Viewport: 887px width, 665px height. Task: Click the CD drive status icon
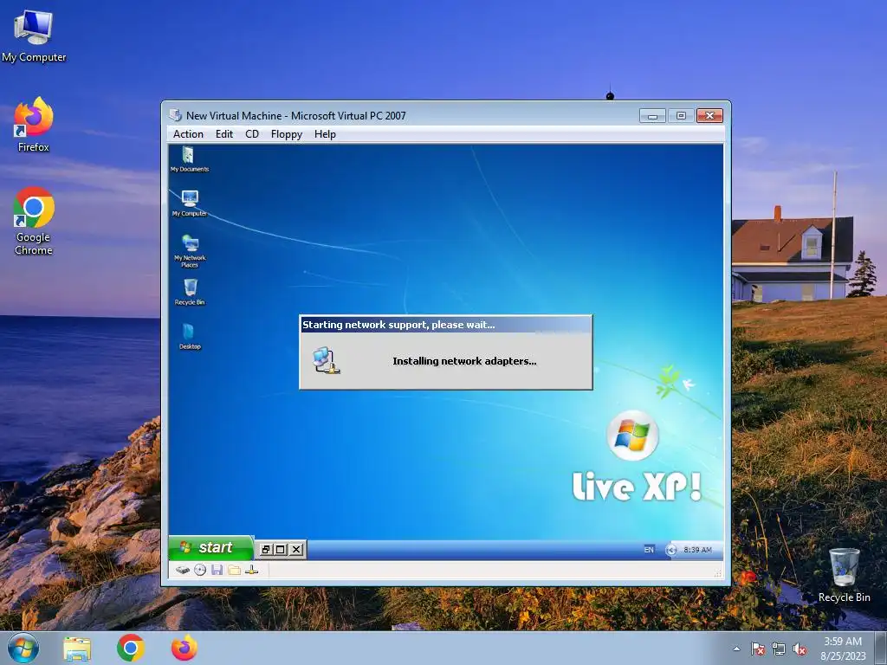coord(200,570)
